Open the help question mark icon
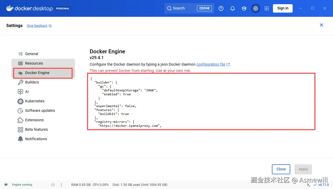This screenshot has width=333, height=189. point(221,8)
